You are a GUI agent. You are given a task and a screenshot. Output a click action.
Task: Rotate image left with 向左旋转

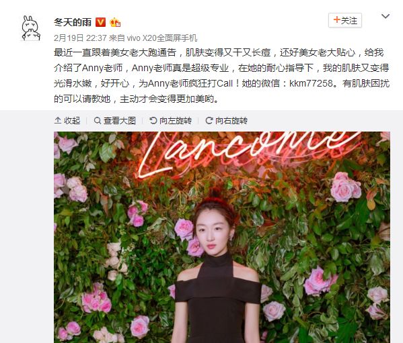(171, 120)
